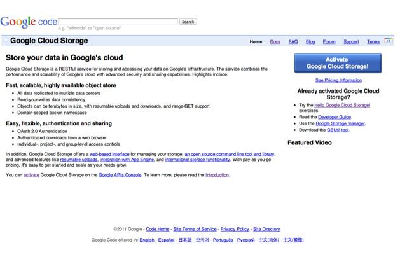Click Activate Google Cloud Storage button
This screenshot has width=407, height=271.
click(338, 63)
